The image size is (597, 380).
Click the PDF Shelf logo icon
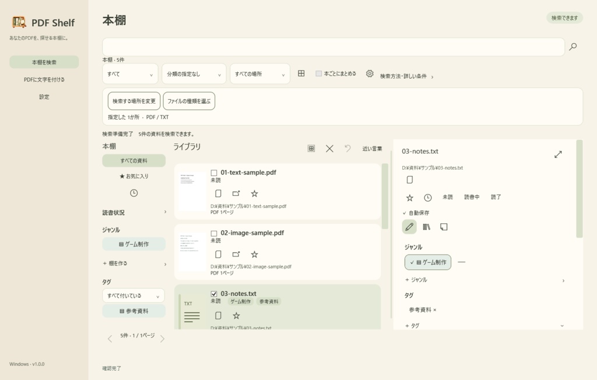click(19, 22)
